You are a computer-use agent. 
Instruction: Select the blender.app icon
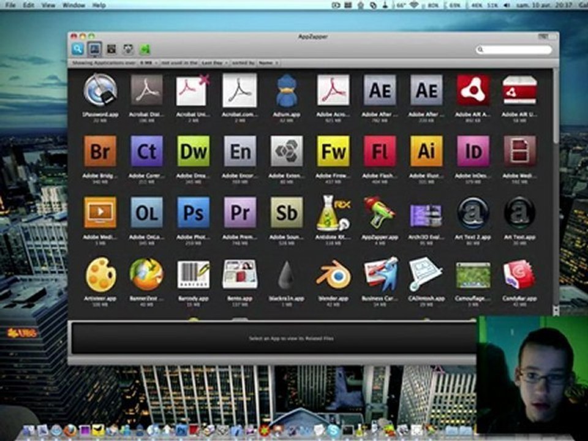(x=333, y=275)
